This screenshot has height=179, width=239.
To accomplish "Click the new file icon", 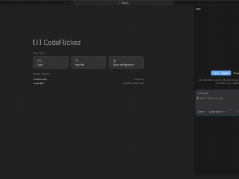I will point(77,61).
